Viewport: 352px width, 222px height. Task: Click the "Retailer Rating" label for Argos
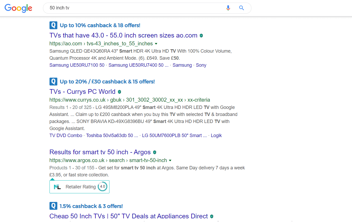coord(81,187)
